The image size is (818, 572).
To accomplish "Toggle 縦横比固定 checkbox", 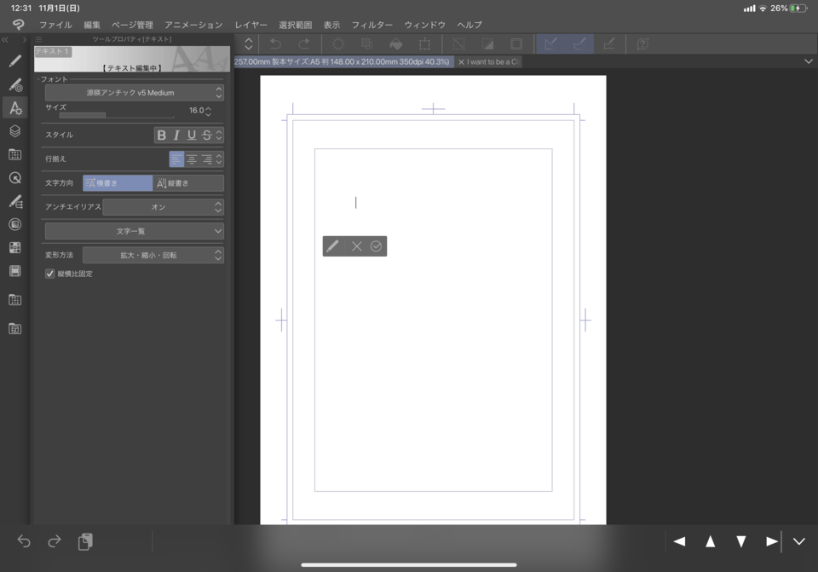I will [49, 274].
